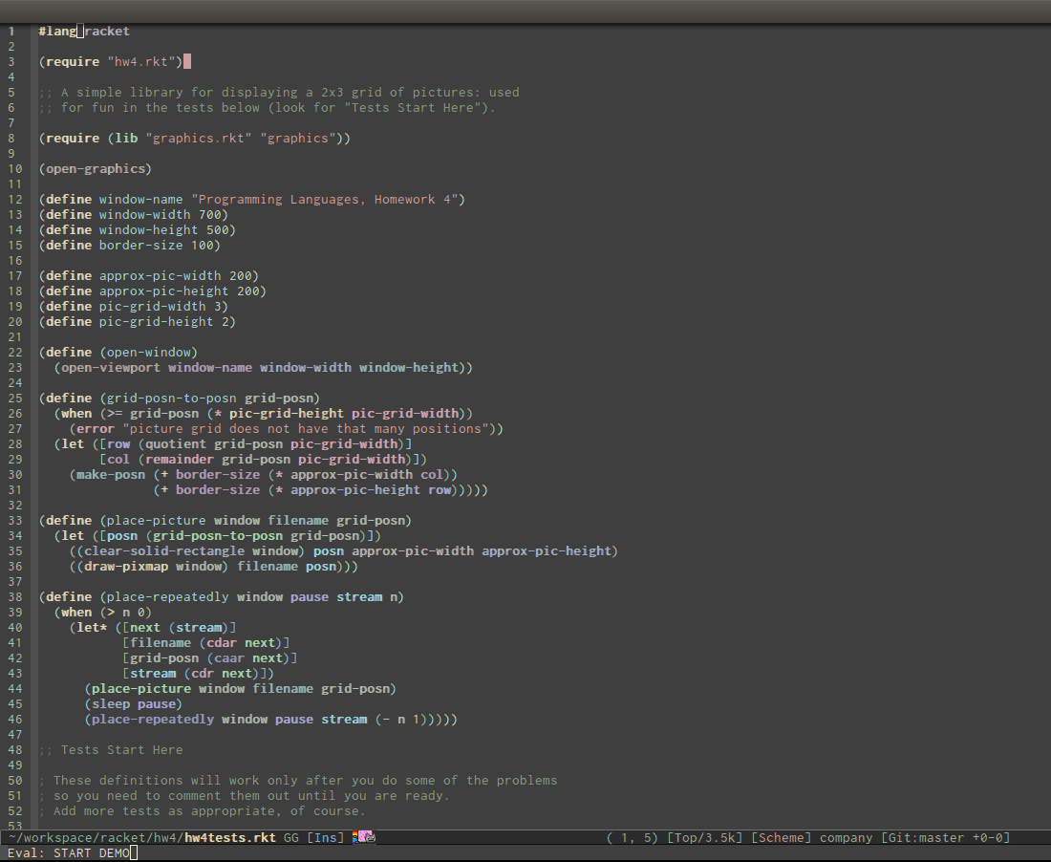Click the [Scheme] major mode indicator

coord(781,837)
